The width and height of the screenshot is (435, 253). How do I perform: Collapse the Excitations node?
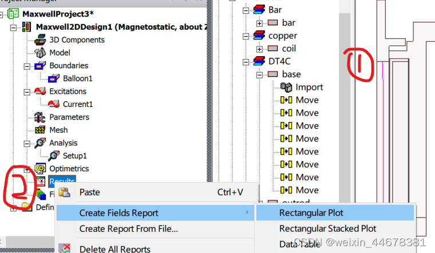27,92
